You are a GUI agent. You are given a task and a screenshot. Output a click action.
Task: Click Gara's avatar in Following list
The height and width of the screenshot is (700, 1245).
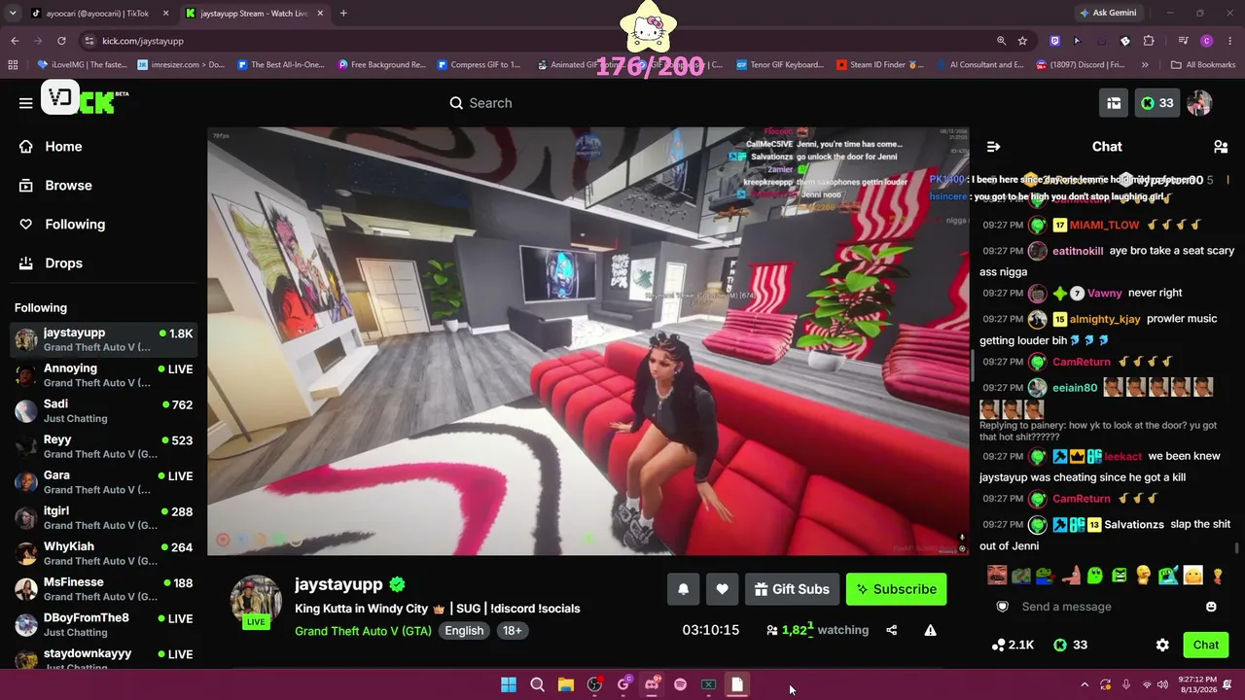tap(26, 482)
